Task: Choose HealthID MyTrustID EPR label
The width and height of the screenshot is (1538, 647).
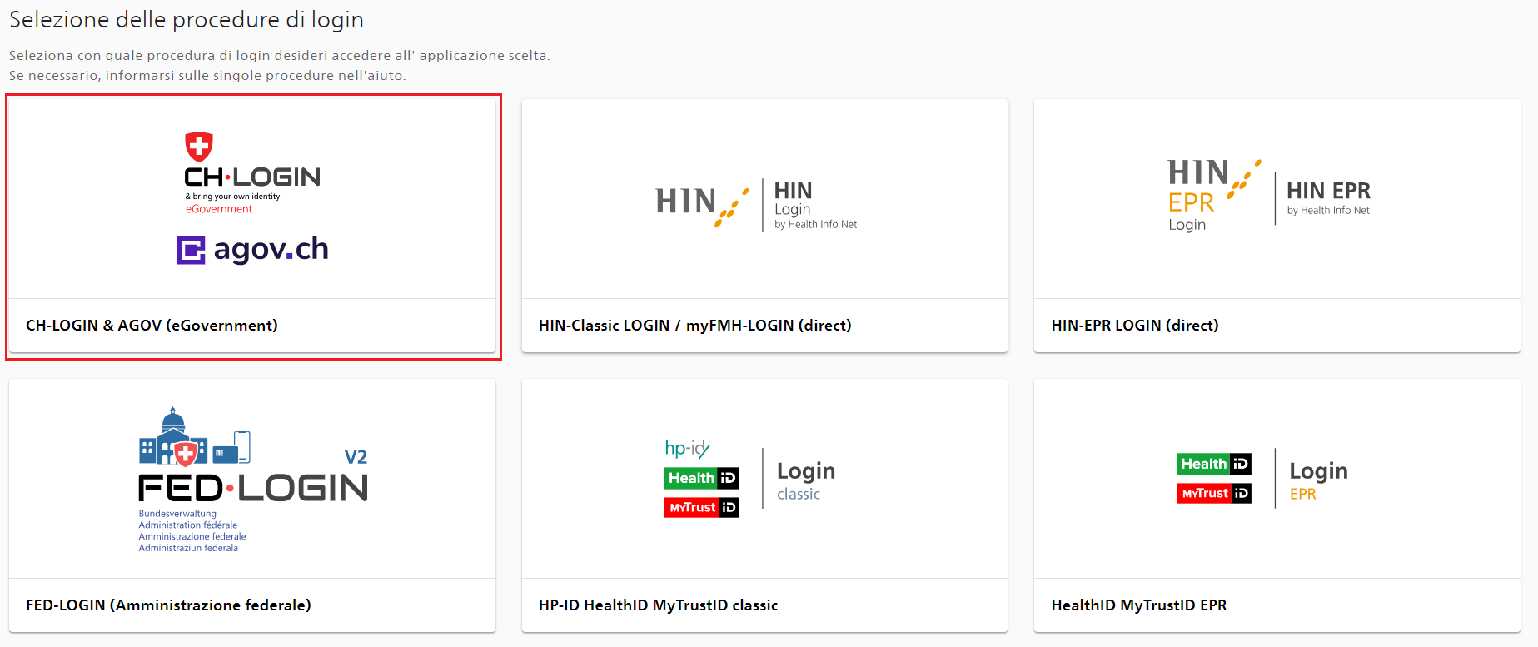Action: click(x=1138, y=605)
